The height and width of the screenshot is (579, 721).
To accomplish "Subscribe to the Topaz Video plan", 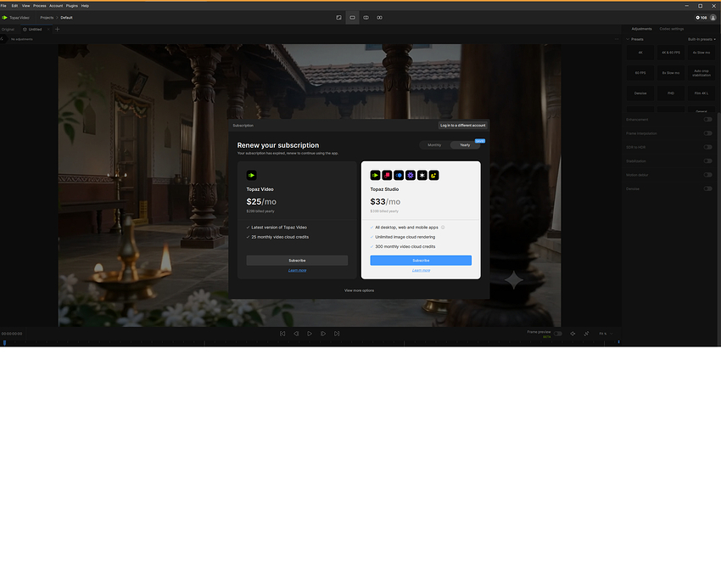I will pyautogui.click(x=297, y=261).
